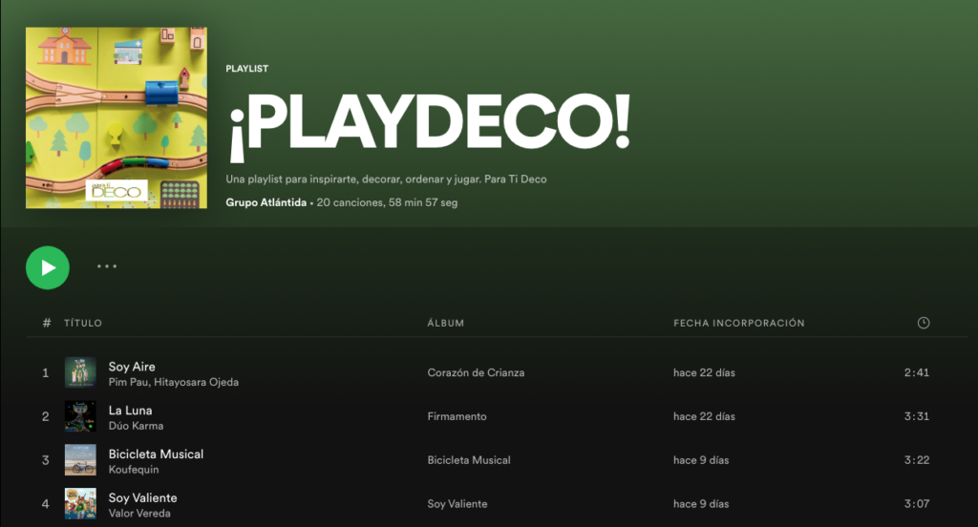
Task: Click the clock duration column icon
Action: 923,323
